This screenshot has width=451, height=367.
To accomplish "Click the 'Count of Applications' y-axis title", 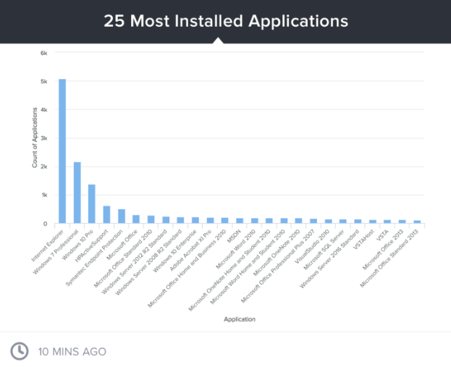I will [x=35, y=138].
